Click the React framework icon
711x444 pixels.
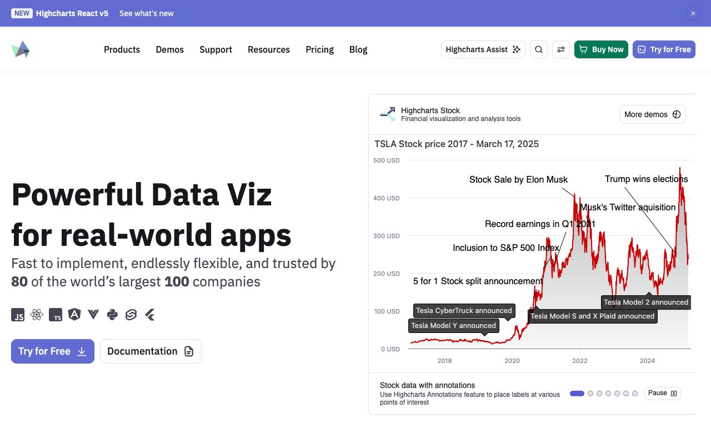(37, 315)
